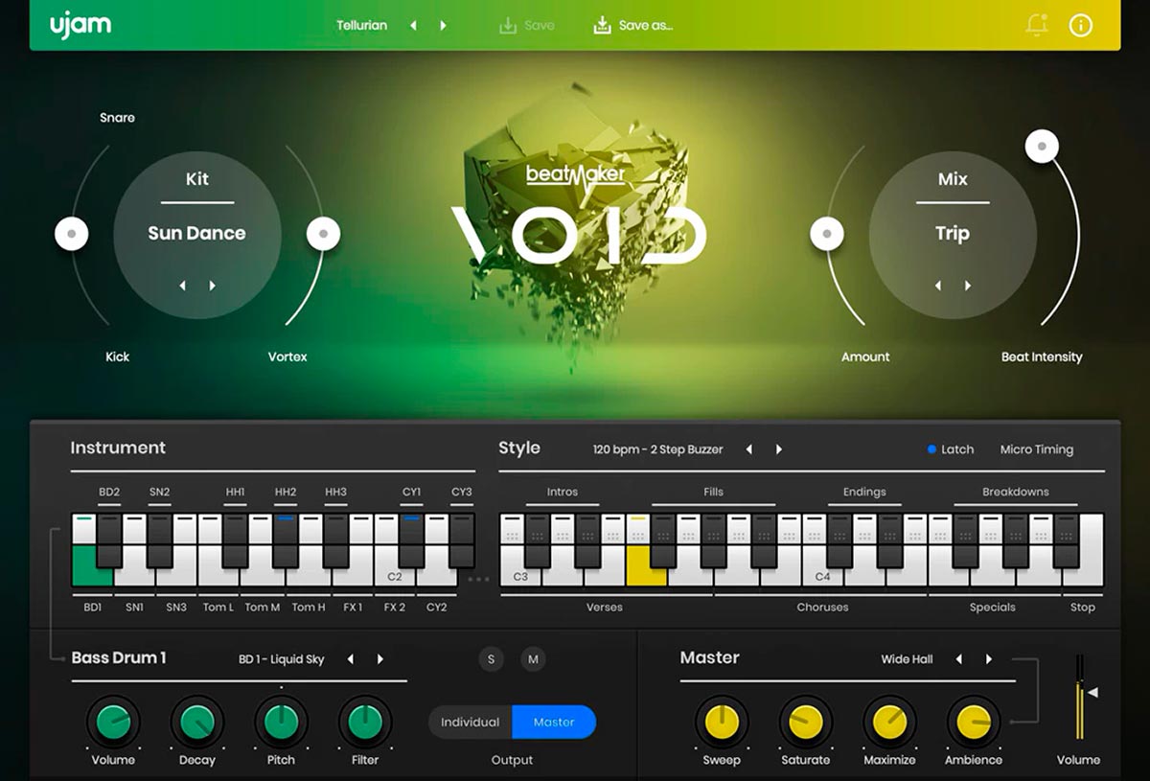Click the Tellurian preset name

coord(362,26)
